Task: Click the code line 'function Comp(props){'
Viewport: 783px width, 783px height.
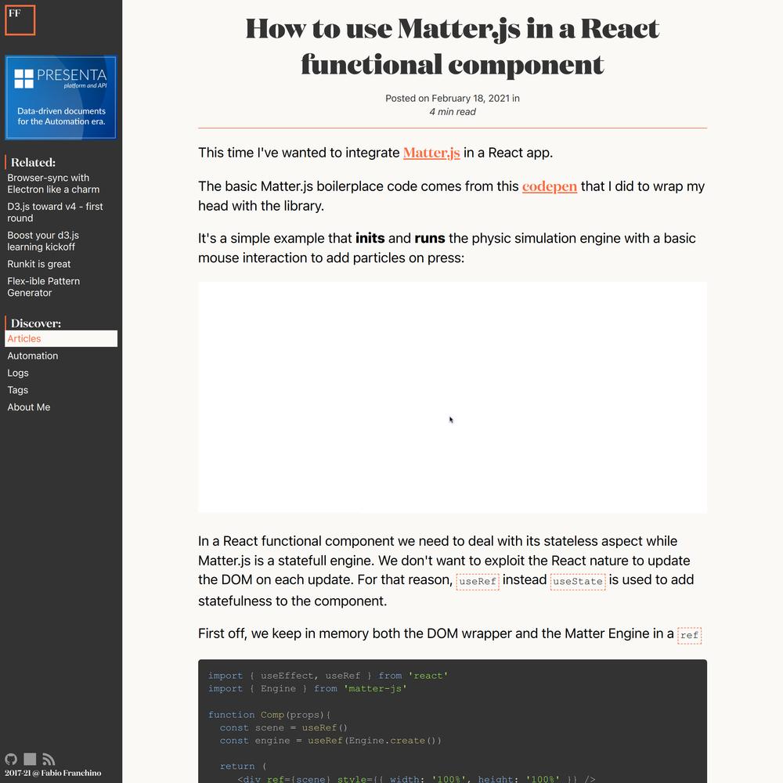Action: pos(269,715)
